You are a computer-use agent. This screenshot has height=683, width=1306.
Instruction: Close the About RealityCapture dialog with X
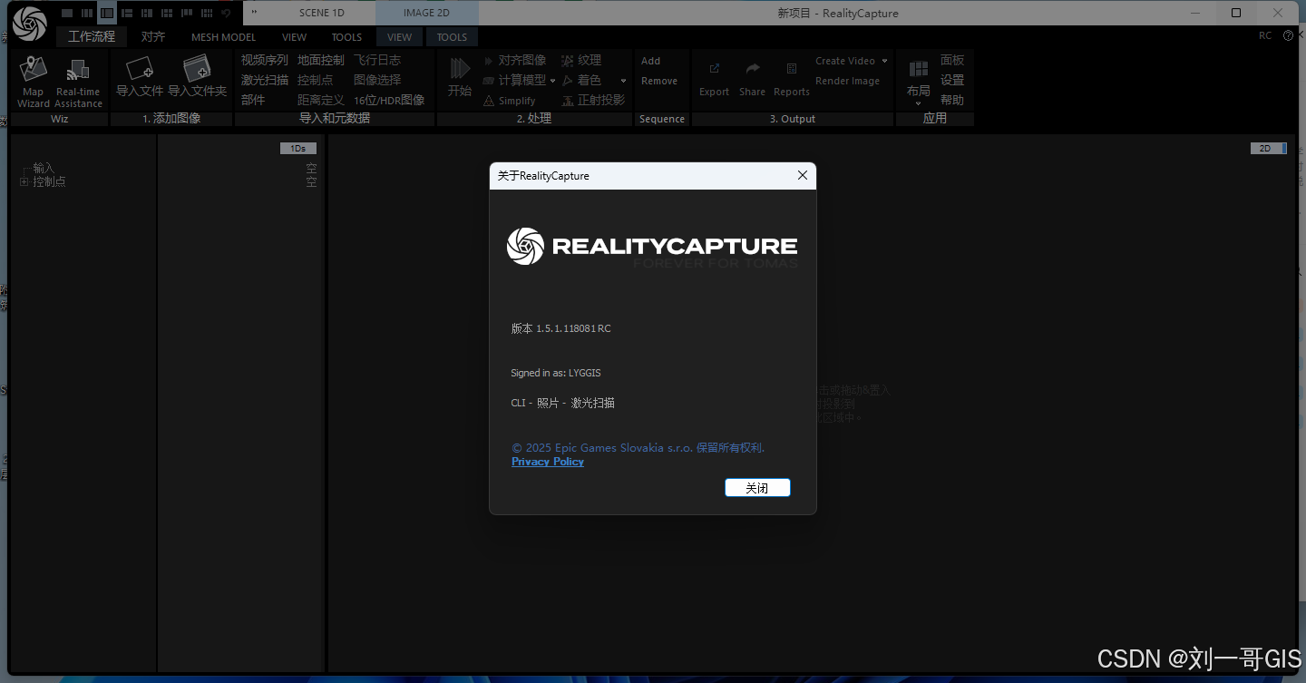[802, 175]
